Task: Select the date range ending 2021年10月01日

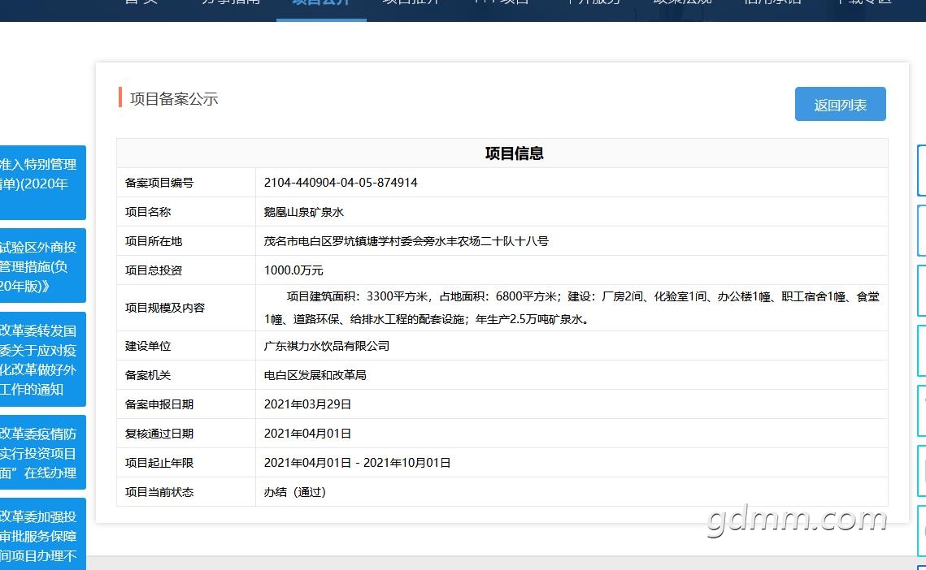Action: [x=357, y=463]
